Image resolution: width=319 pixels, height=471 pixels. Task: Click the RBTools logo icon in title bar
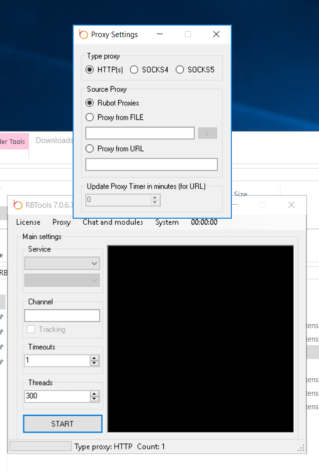[x=18, y=205]
